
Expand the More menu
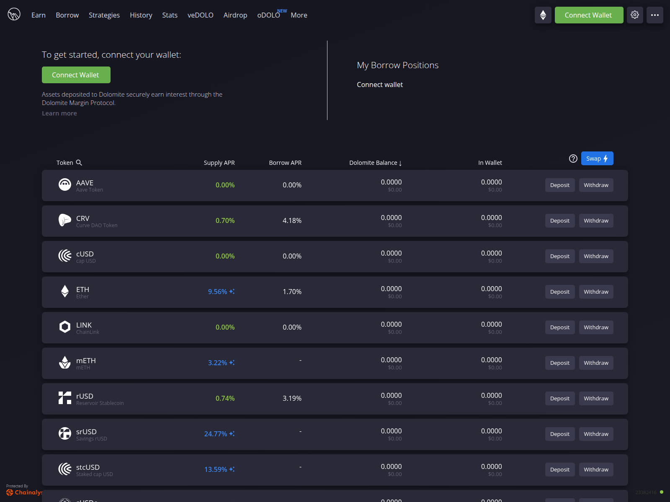pyautogui.click(x=299, y=15)
